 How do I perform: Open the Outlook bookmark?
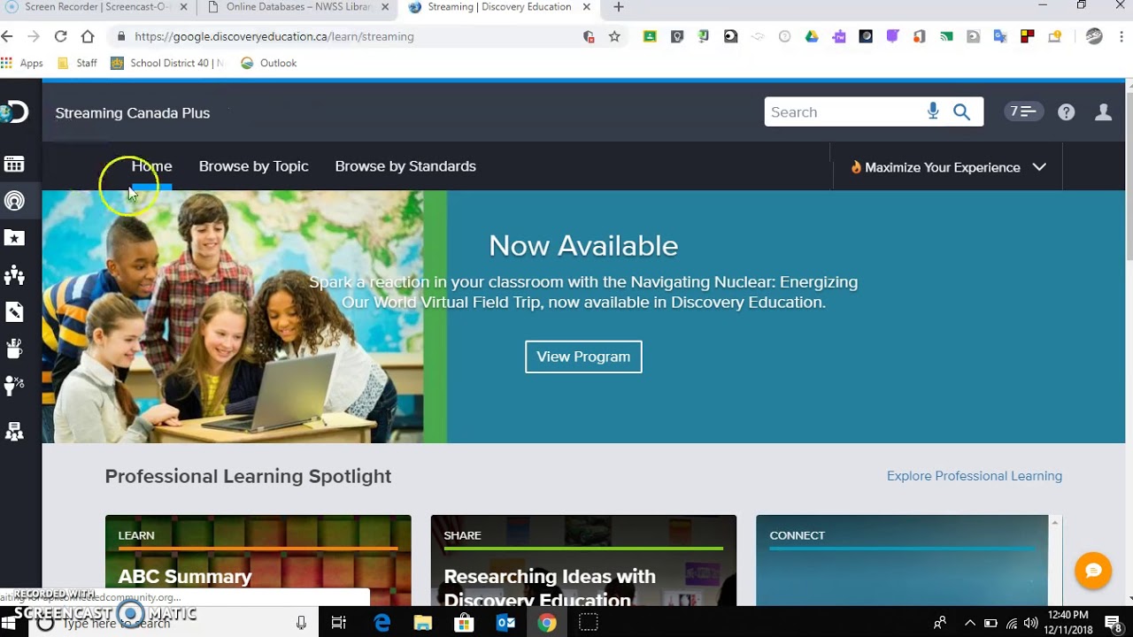pyautogui.click(x=269, y=63)
